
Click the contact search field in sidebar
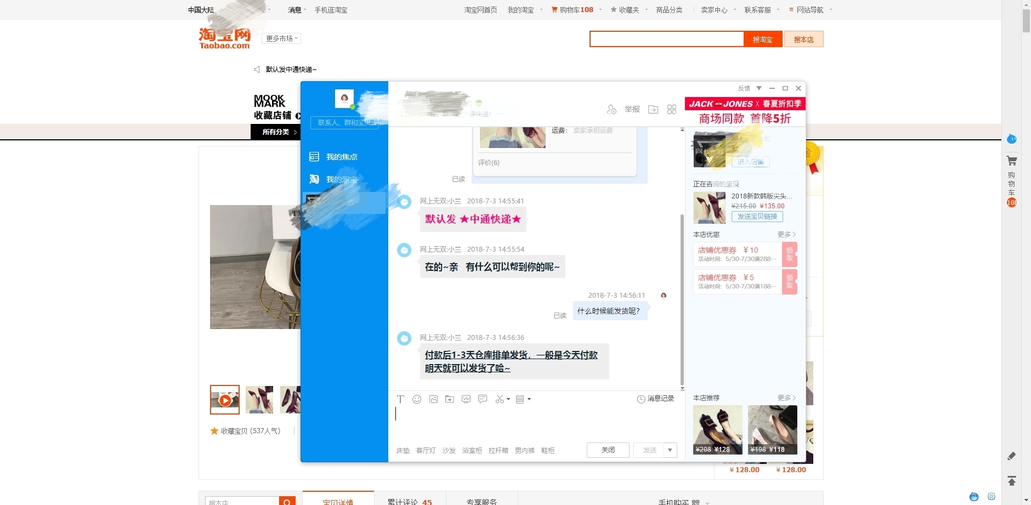[344, 123]
